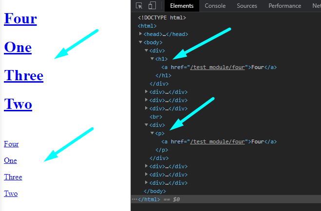This screenshot has height=211, width=321.
Task: Toggle the device toolbar icon
Action: point(152,6)
